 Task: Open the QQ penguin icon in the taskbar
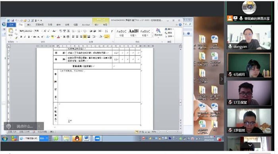(77, 139)
